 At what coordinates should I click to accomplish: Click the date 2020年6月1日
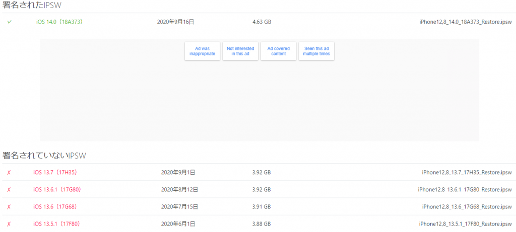(178, 224)
